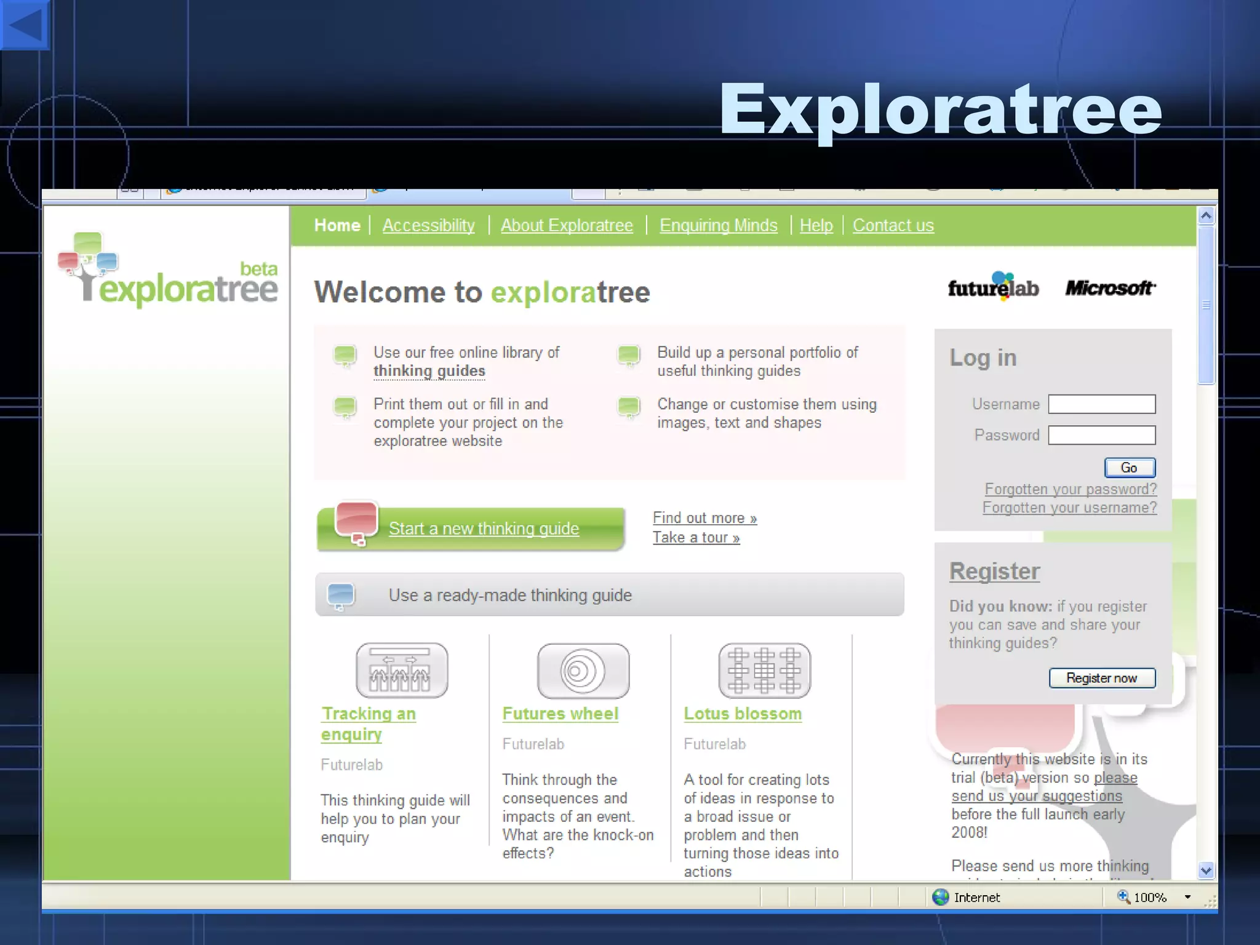Click the green bubble beside 'Use our free online library'
Image resolution: width=1260 pixels, height=945 pixels.
[x=345, y=356]
